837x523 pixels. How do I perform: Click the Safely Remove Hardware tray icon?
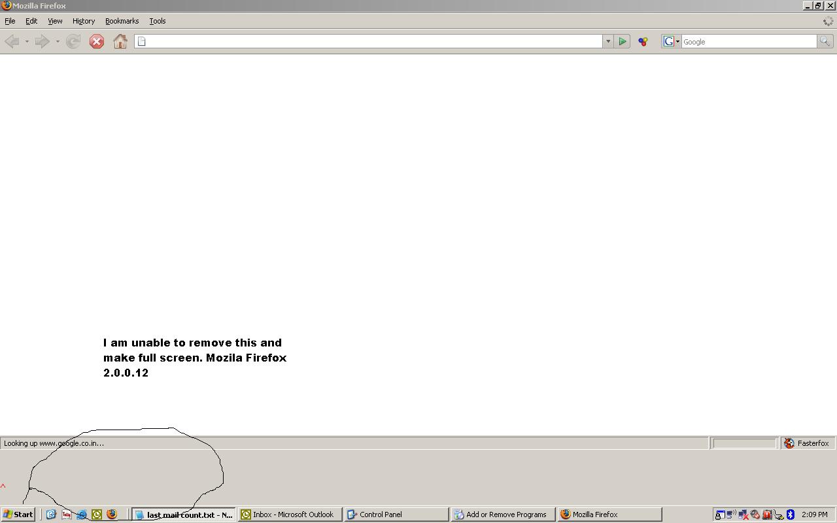pos(778,515)
